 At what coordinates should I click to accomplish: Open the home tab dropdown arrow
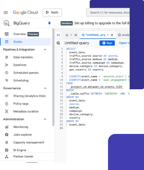click(x=71, y=35)
